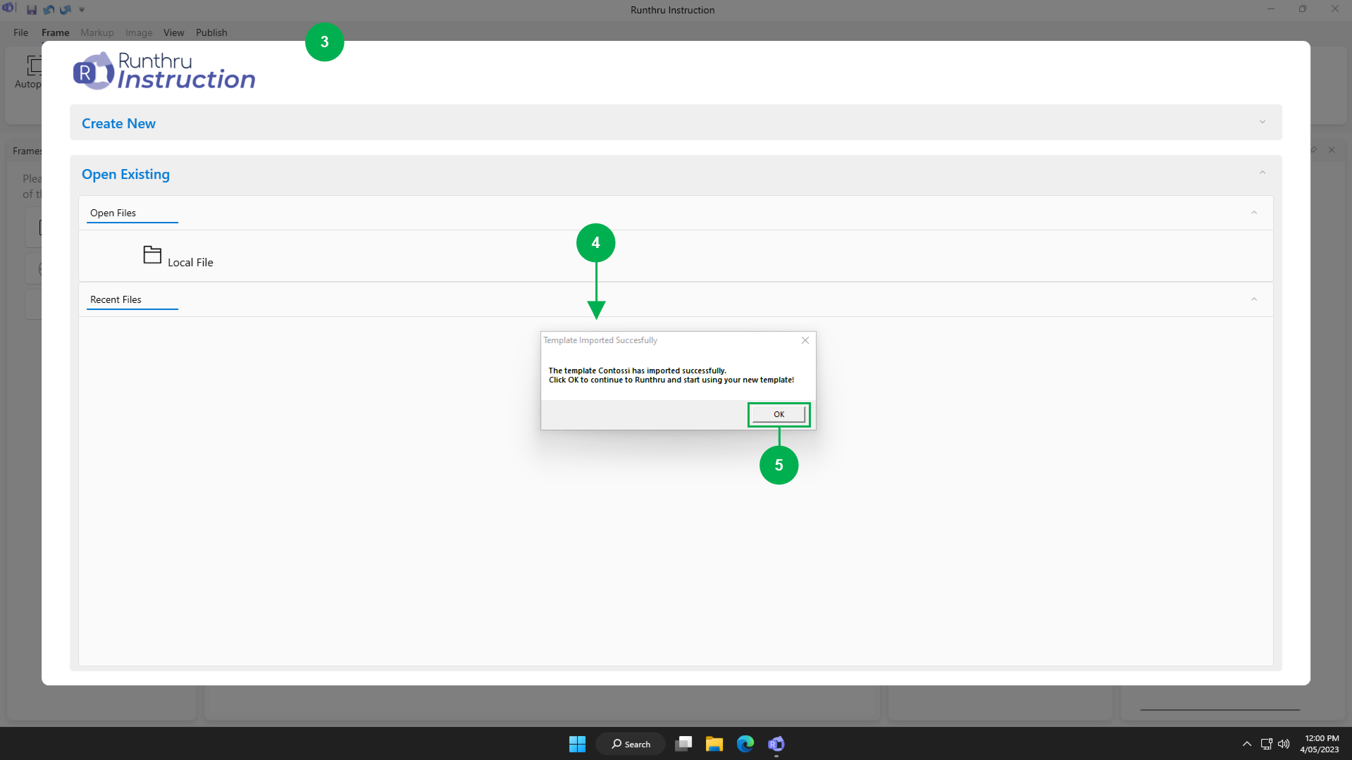
Task: Close the Template Imported Succesfully dialog
Action: pyautogui.click(x=805, y=340)
